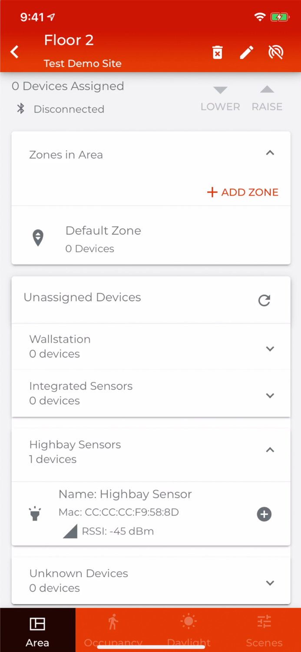This screenshot has width=301, height=652.
Task: Collapse the Highbay Sensors section
Action: point(270,450)
